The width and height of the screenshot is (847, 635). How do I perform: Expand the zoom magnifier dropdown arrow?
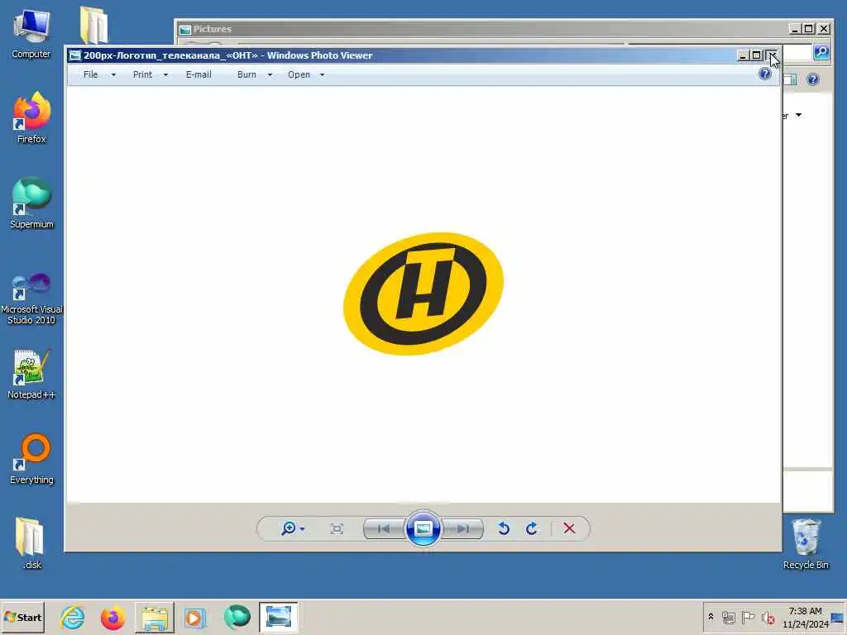tap(302, 529)
